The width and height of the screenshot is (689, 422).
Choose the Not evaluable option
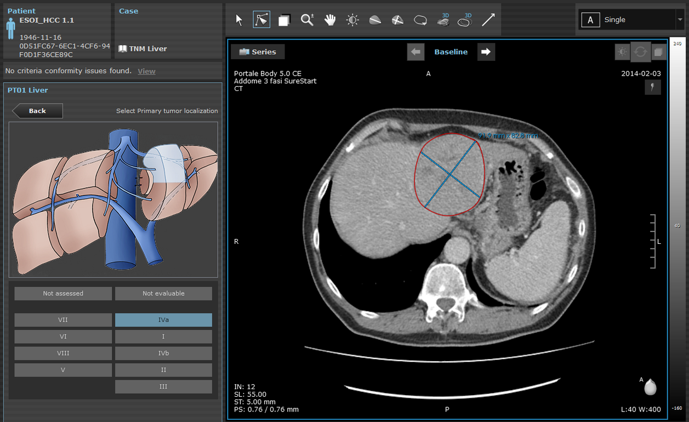coord(163,294)
